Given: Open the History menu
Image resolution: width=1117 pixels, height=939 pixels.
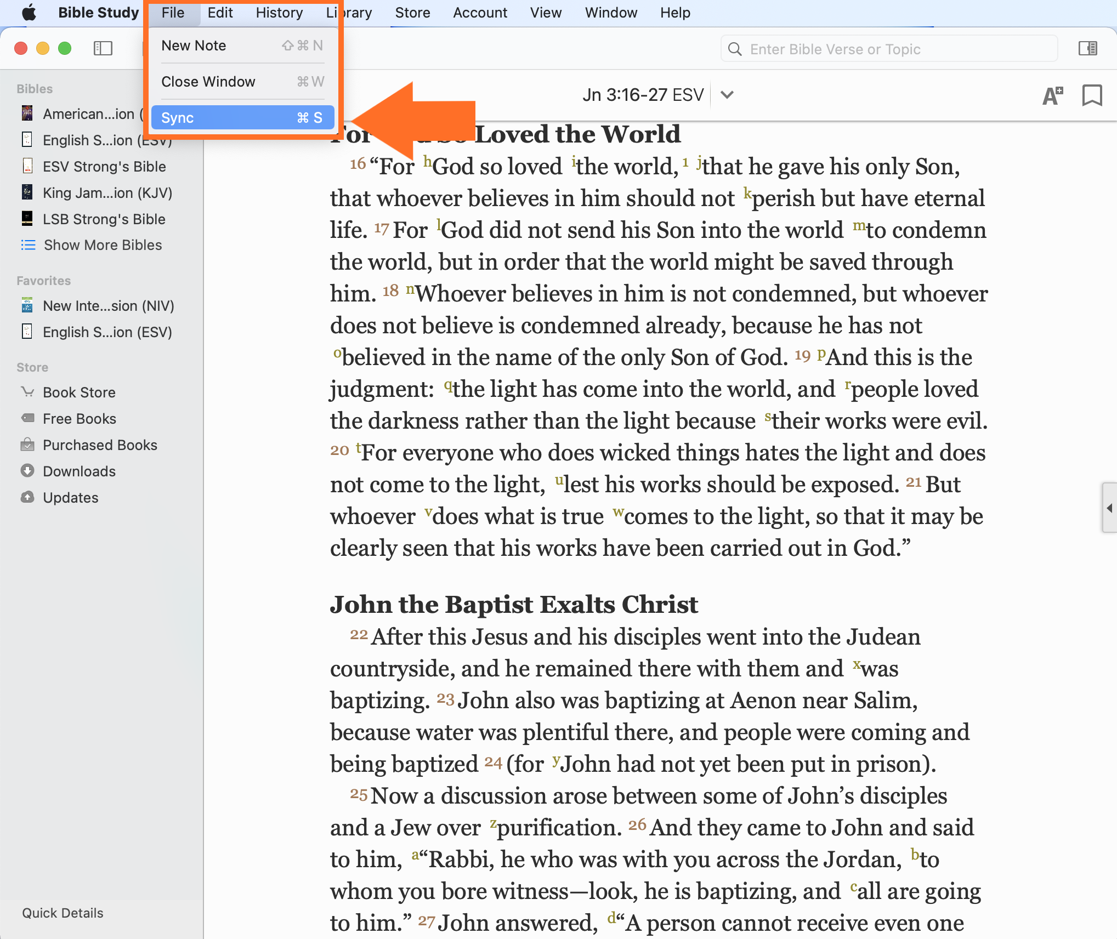Looking at the screenshot, I should (279, 13).
